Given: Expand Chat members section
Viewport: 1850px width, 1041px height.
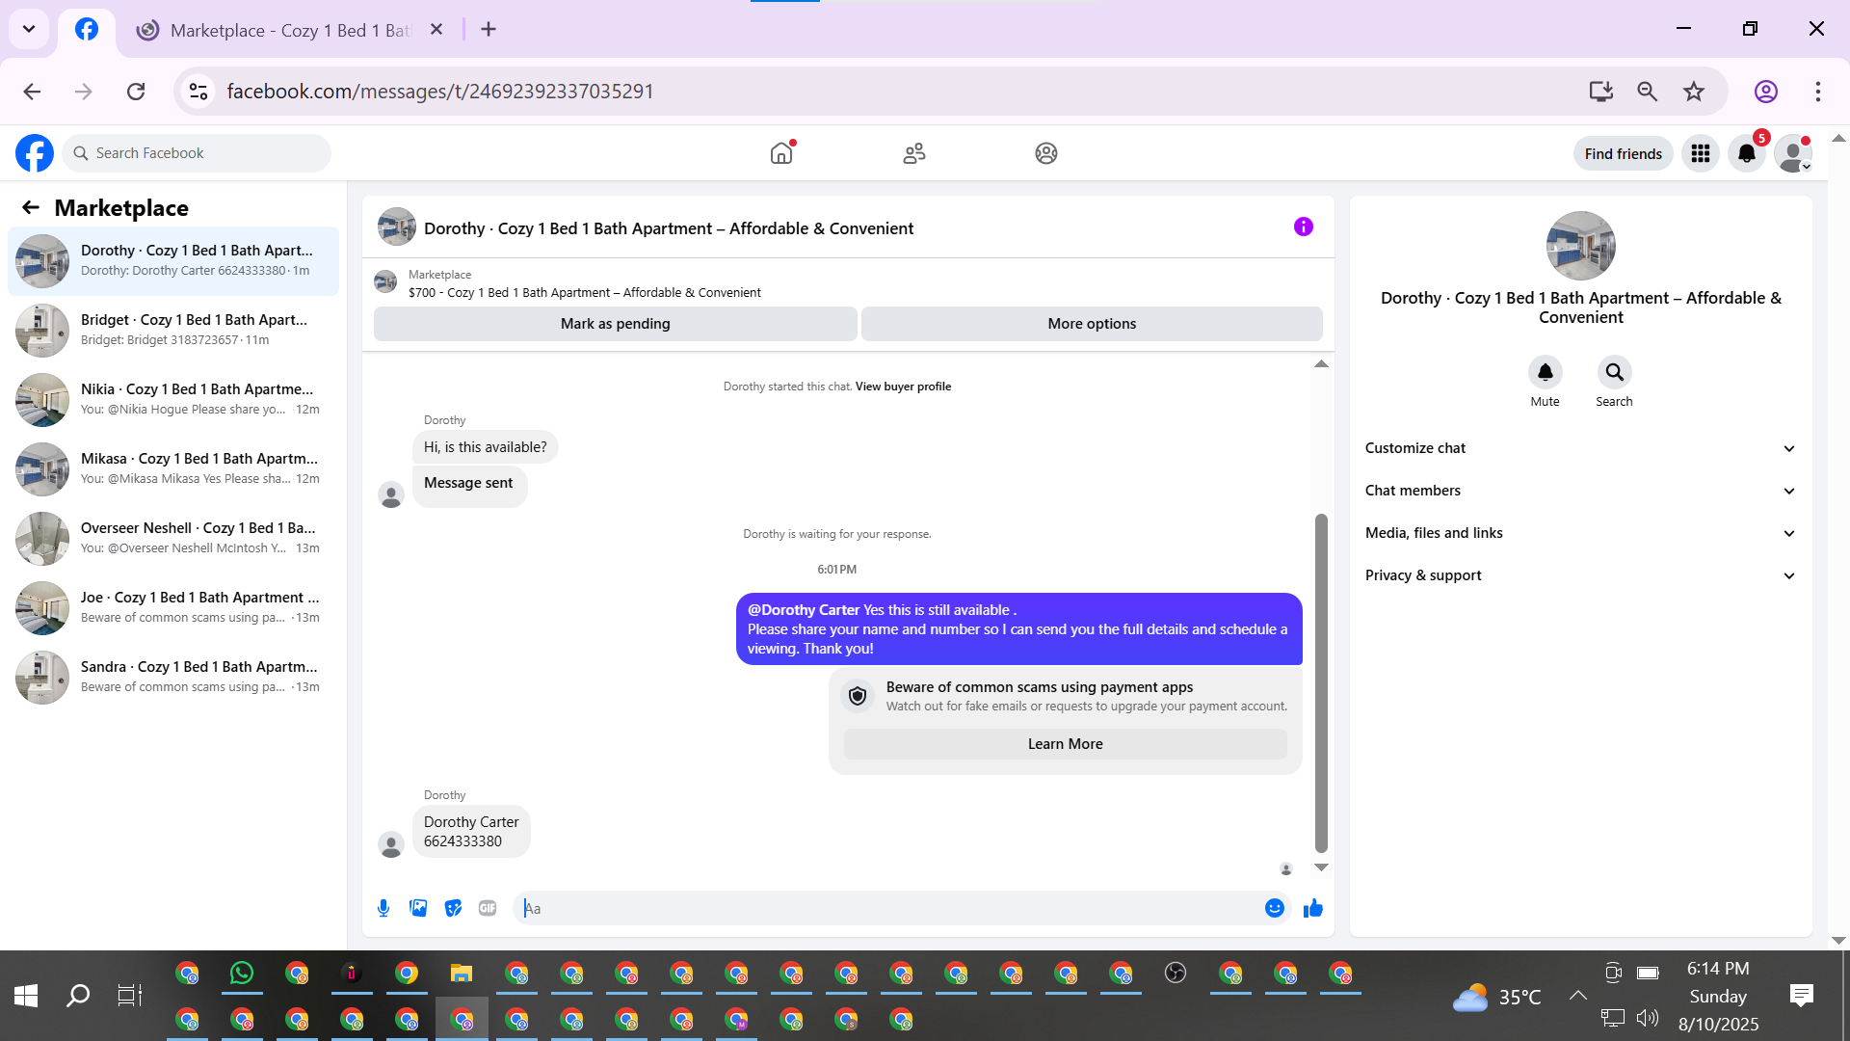Looking at the screenshot, I should pyautogui.click(x=1580, y=491).
